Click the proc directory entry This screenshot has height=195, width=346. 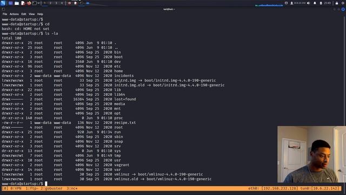click(x=118, y=118)
